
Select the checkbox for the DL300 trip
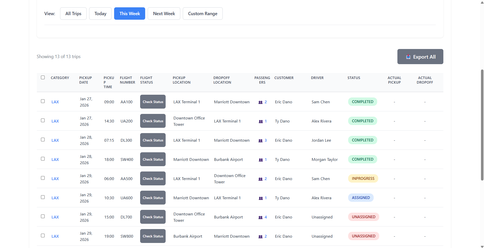coord(43,139)
